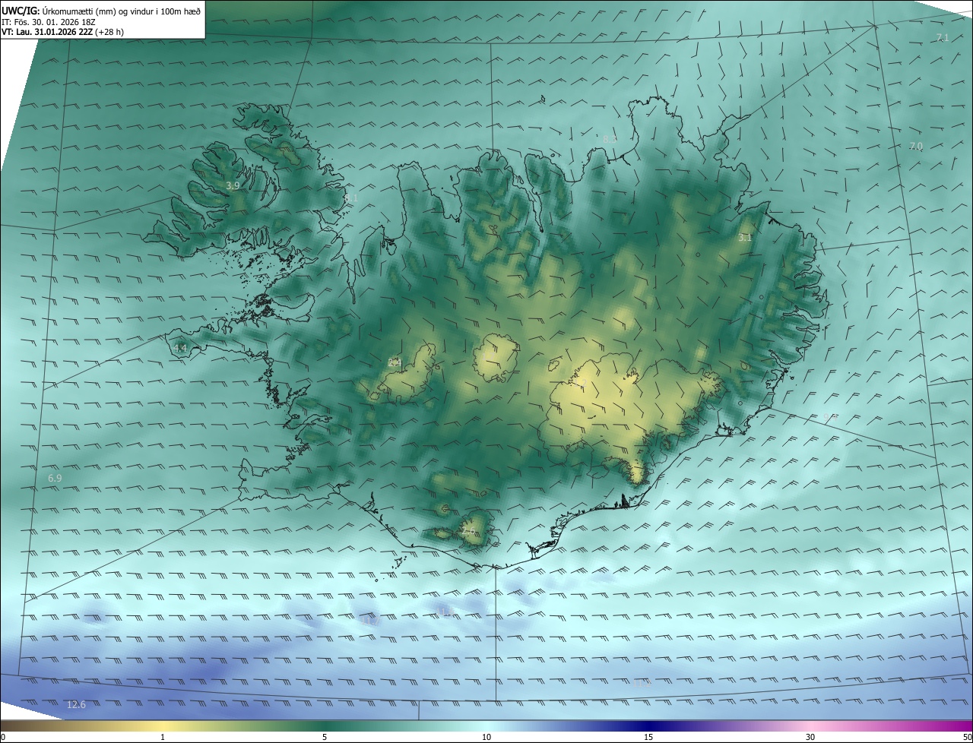Click the initial time line 'IT: Fös. 30. 01. 2026 18Z'
This screenshot has height=743, width=973.
49,22
